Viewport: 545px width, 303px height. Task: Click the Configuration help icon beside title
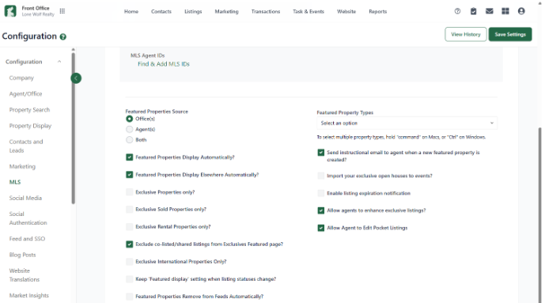pos(63,37)
